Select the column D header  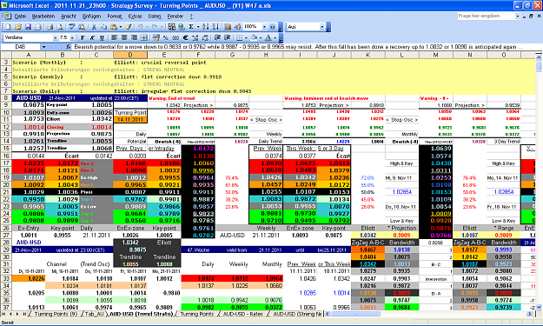pos(130,55)
